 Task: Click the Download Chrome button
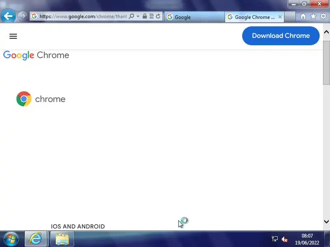pos(281,36)
